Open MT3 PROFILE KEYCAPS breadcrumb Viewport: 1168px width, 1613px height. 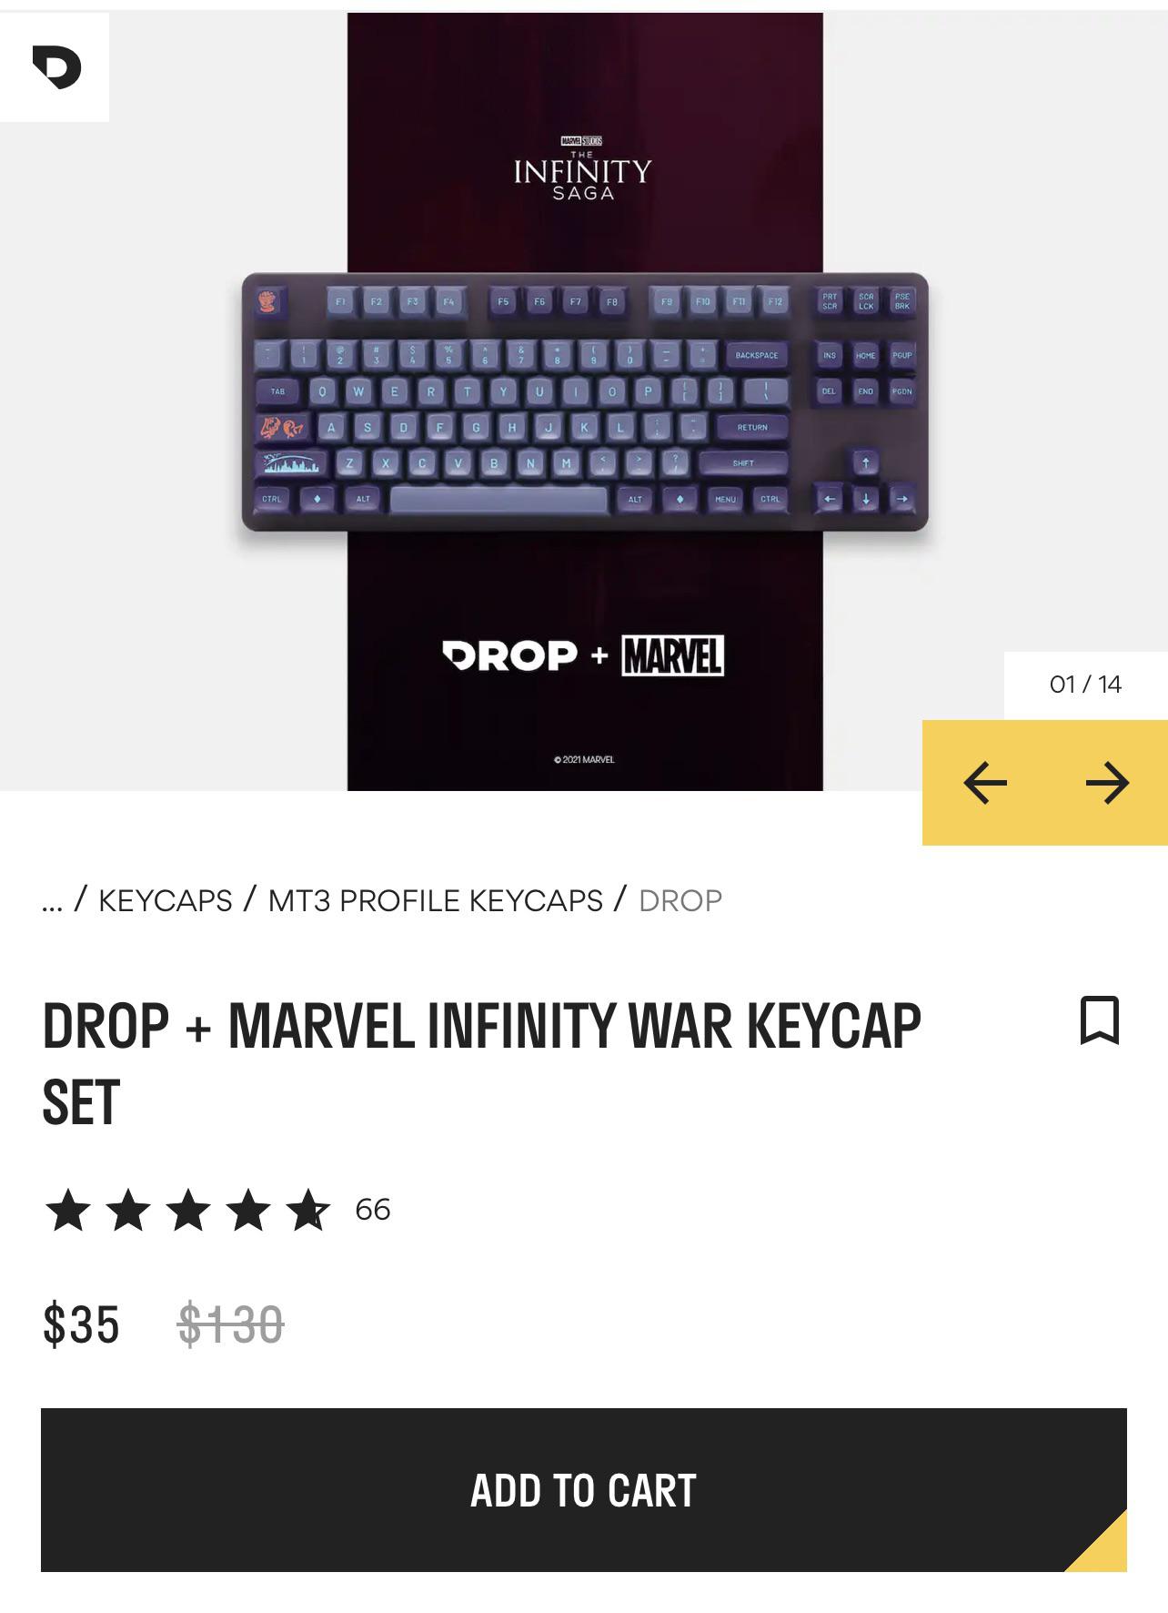436,901
